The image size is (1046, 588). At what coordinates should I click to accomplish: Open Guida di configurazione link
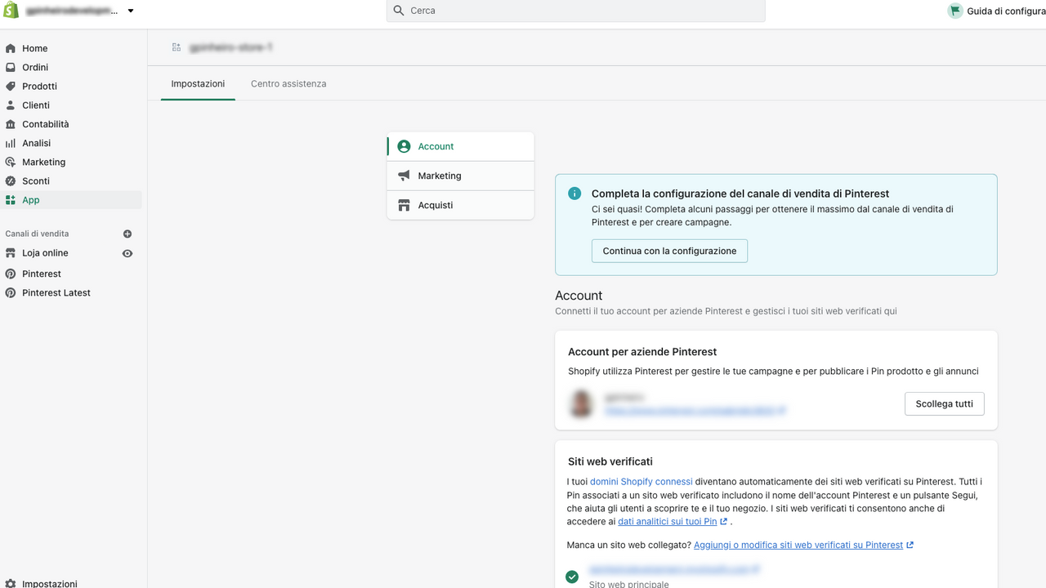1006,11
